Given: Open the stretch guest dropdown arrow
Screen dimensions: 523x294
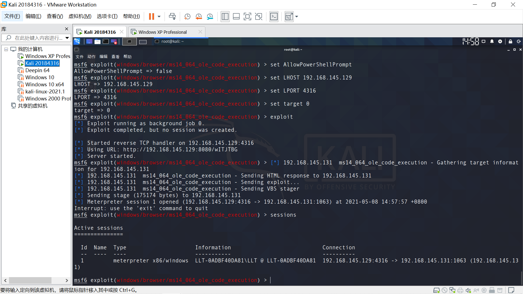Looking at the screenshot, I should click(297, 17).
